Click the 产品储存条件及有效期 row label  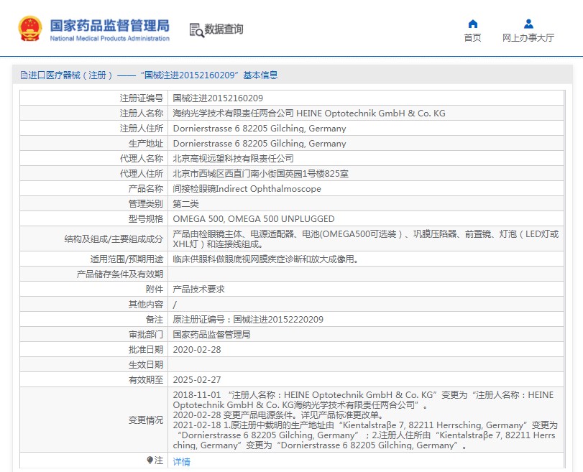click(120, 274)
